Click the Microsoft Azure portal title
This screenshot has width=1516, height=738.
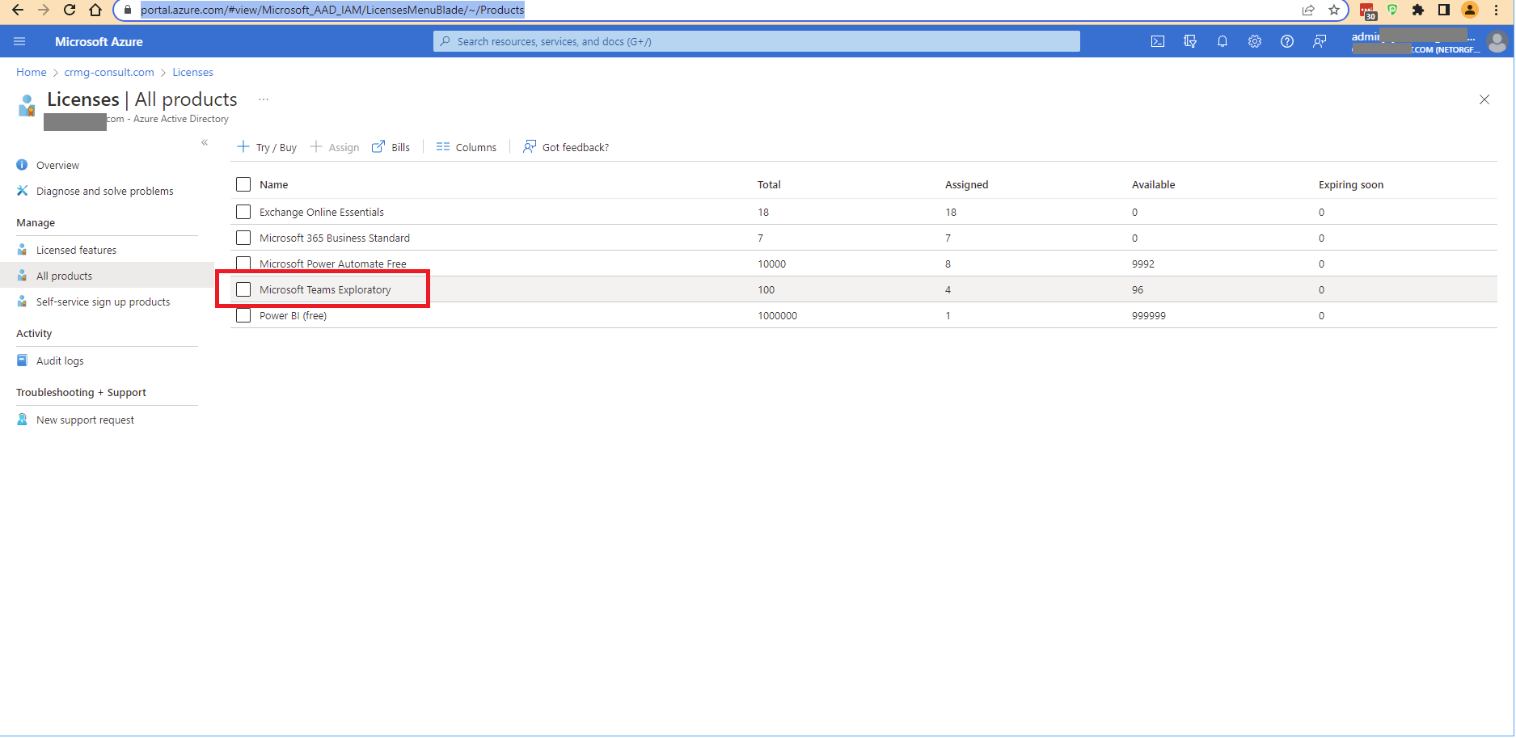(99, 41)
